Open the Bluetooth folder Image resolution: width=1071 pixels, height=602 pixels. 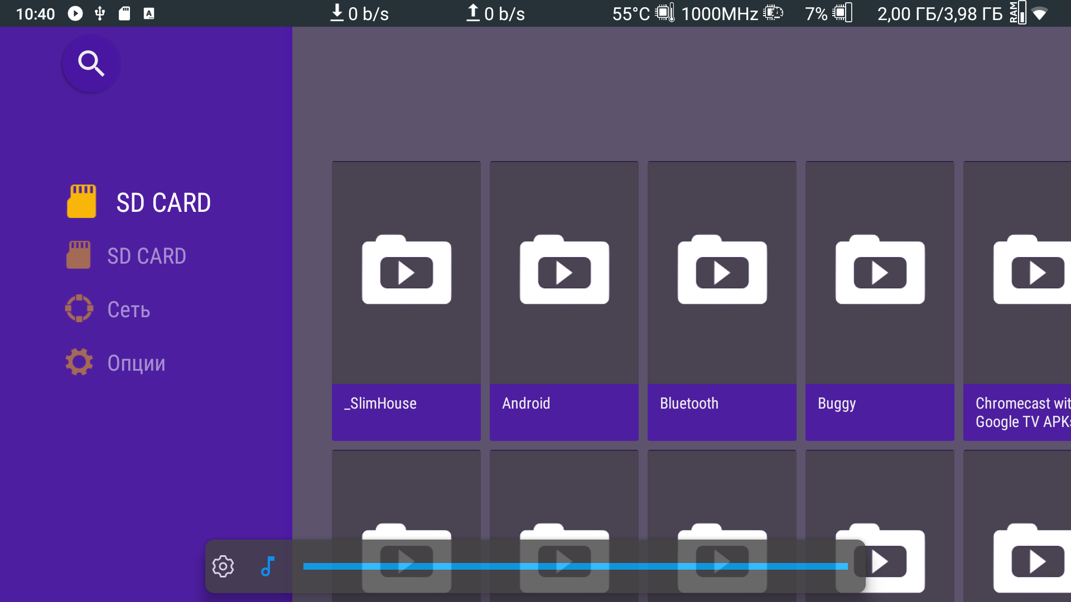click(x=722, y=301)
